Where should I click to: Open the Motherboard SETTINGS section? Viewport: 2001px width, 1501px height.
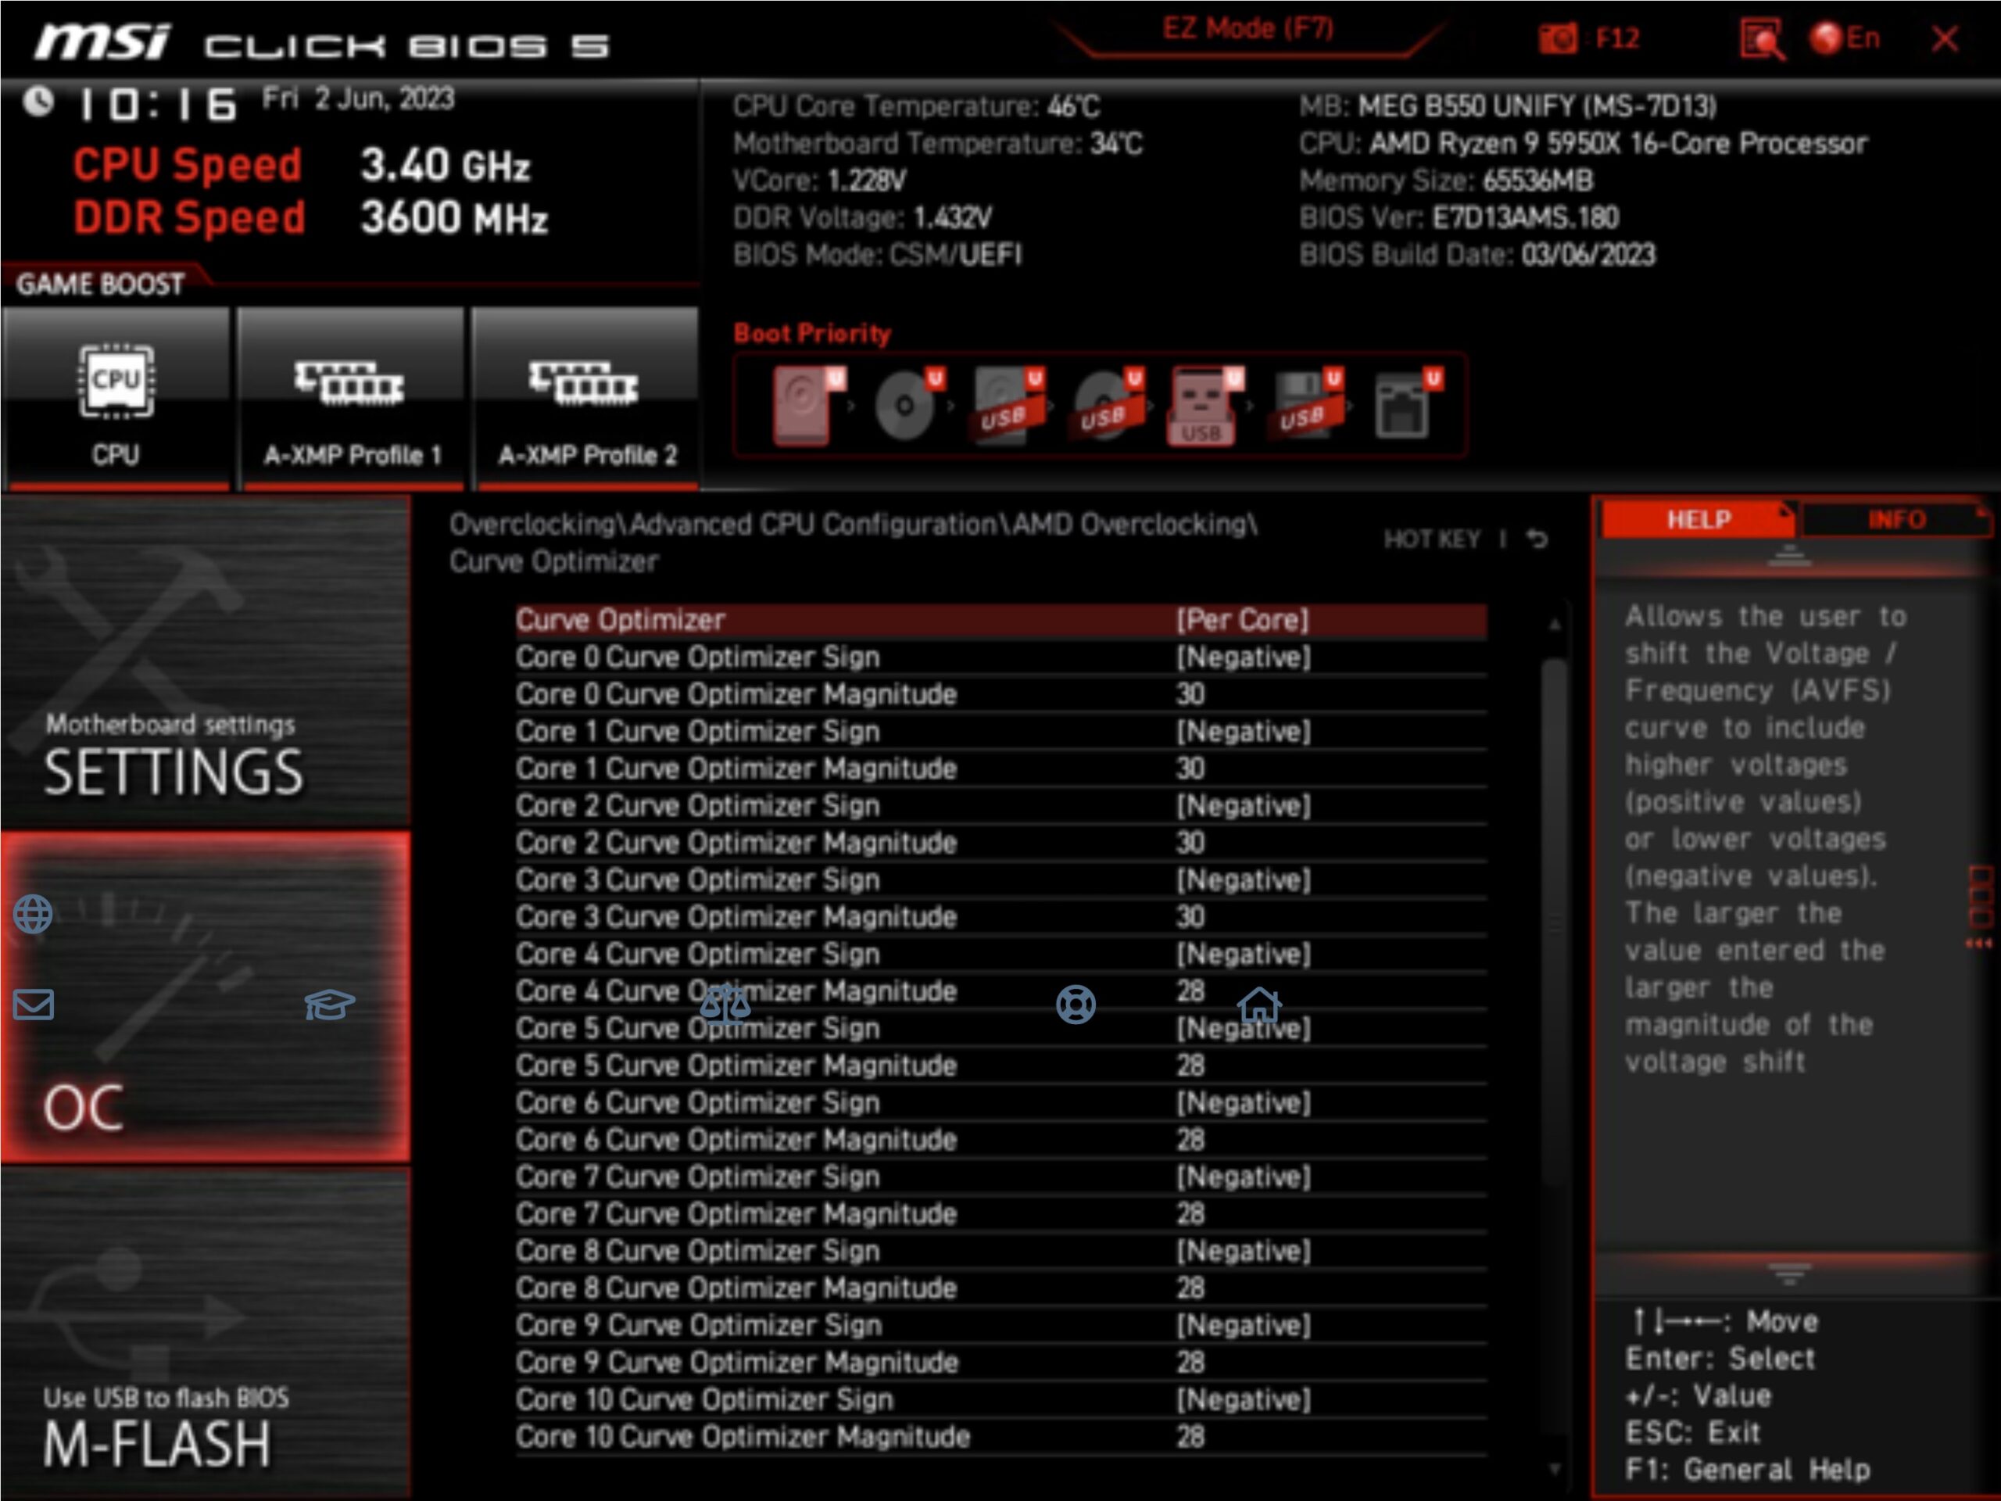(x=206, y=661)
